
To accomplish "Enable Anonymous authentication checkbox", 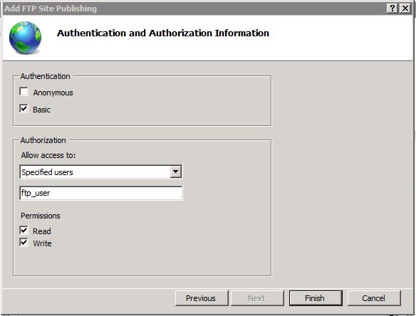I will pos(24,92).
